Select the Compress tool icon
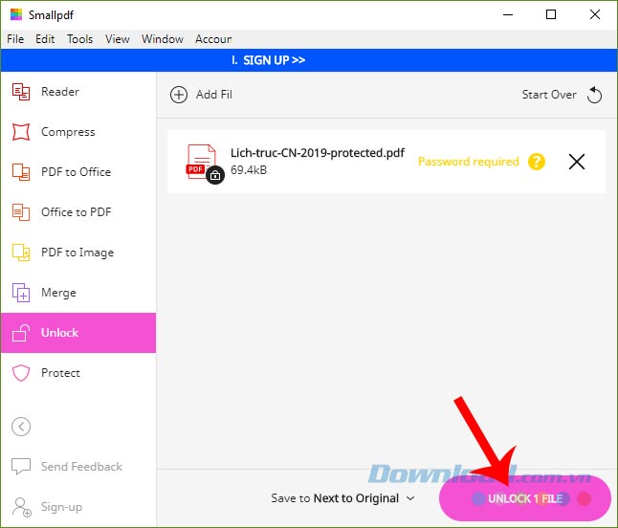This screenshot has height=528, width=618. coord(21,132)
